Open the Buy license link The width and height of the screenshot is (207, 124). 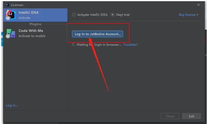pos(189,15)
